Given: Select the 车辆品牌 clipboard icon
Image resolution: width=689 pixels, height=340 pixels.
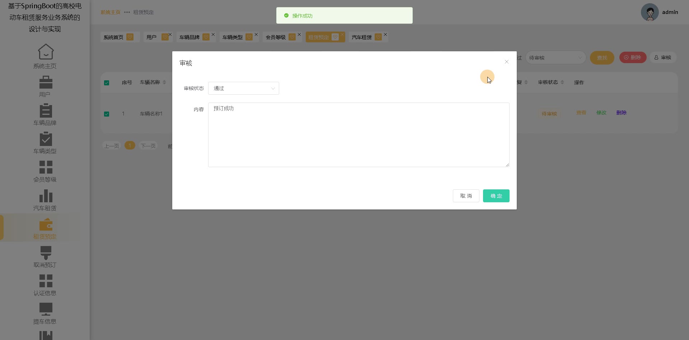Looking at the screenshot, I should 46,110.
